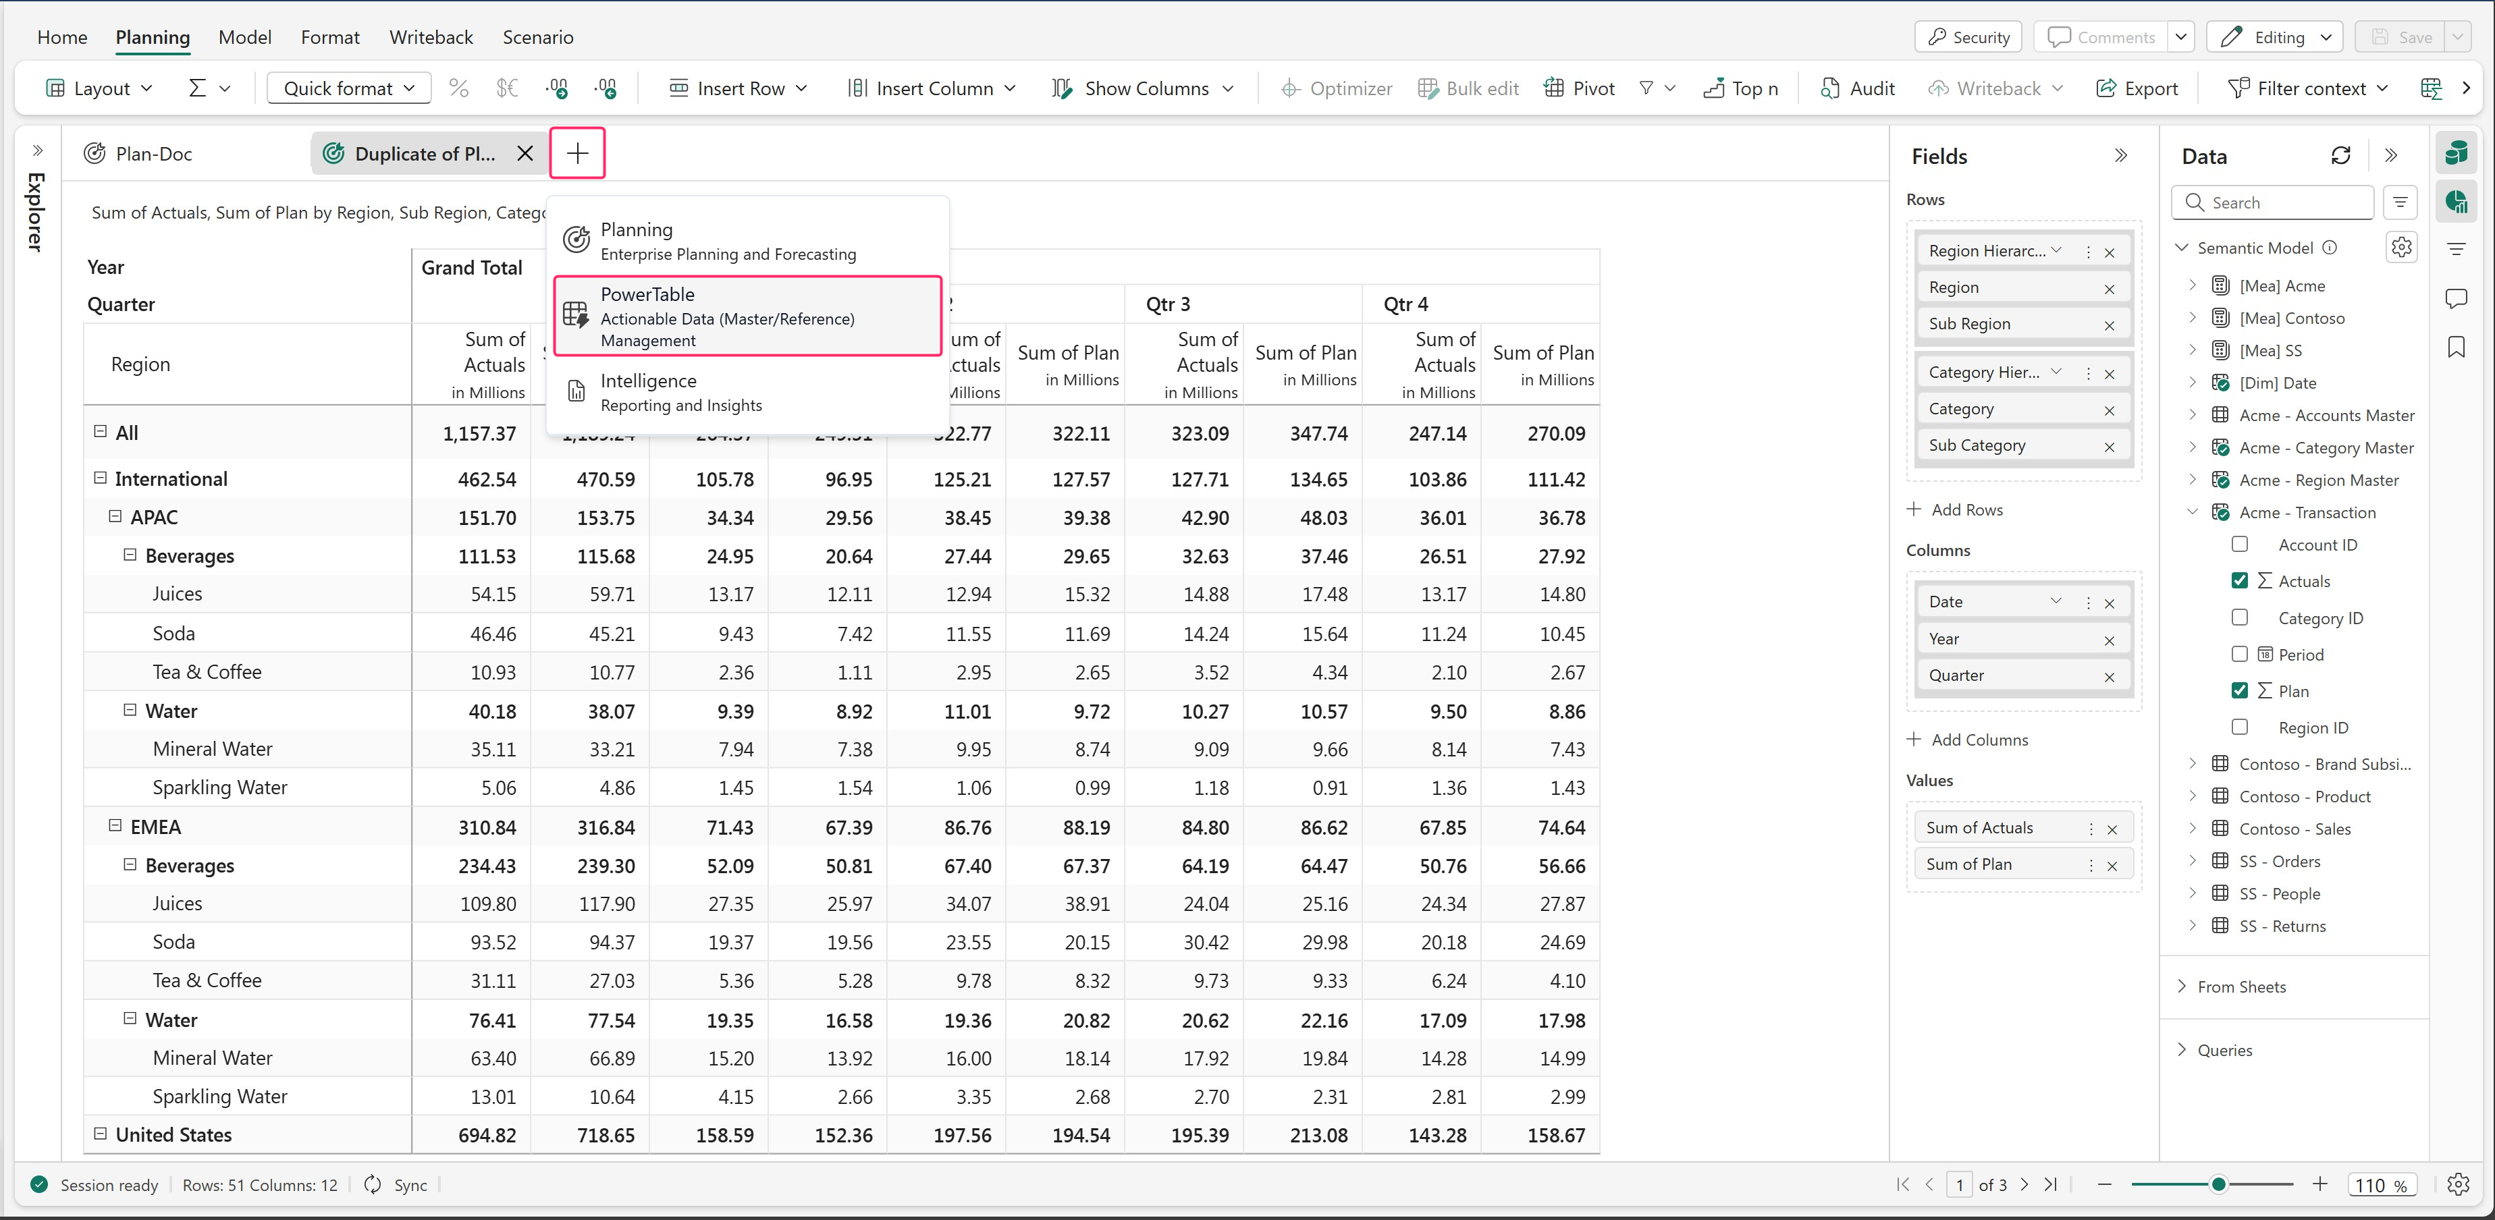2495x1220 pixels.
Task: Open the Audit tool
Action: pyautogui.click(x=1856, y=88)
